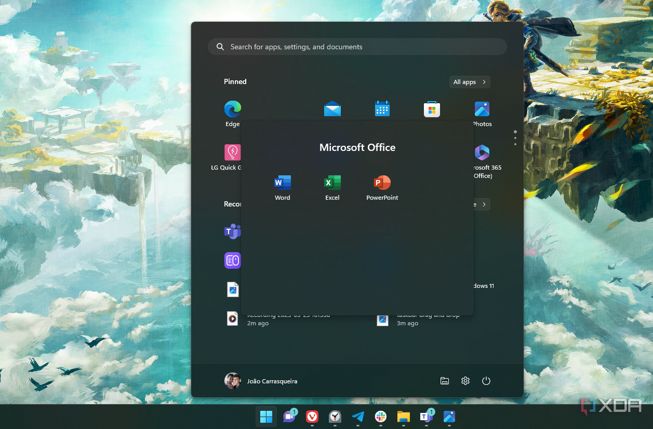Image resolution: width=653 pixels, height=429 pixels.
Task: Open PowerPoint from the Microsoft Office folder
Action: click(x=382, y=188)
